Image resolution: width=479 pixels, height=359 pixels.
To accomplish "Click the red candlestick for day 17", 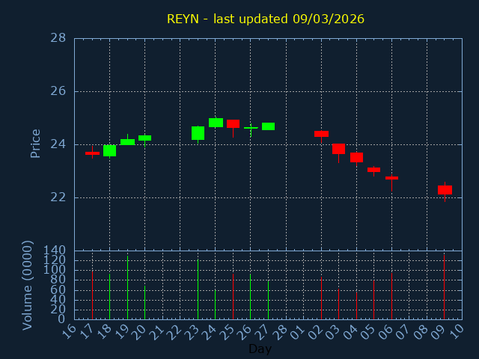I will pyautogui.click(x=92, y=153).
